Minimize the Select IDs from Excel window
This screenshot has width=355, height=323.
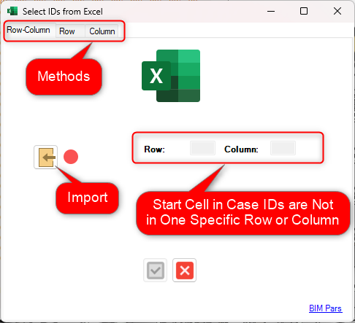[271, 11]
